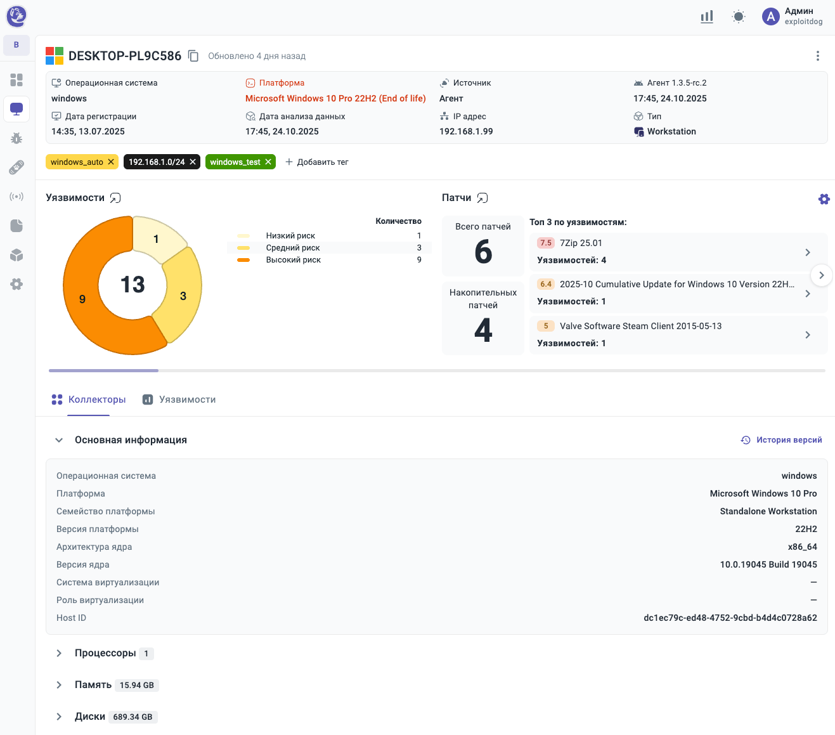The image size is (835, 735).
Task: Open История версий link
Action: [x=782, y=440]
